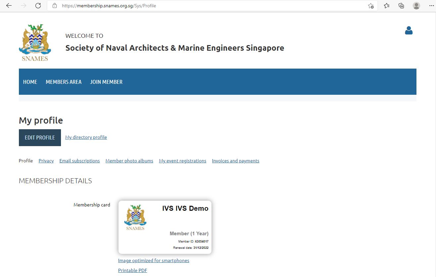436x277 pixels.
Task: Open browser Settings and more menu
Action: (431, 6)
